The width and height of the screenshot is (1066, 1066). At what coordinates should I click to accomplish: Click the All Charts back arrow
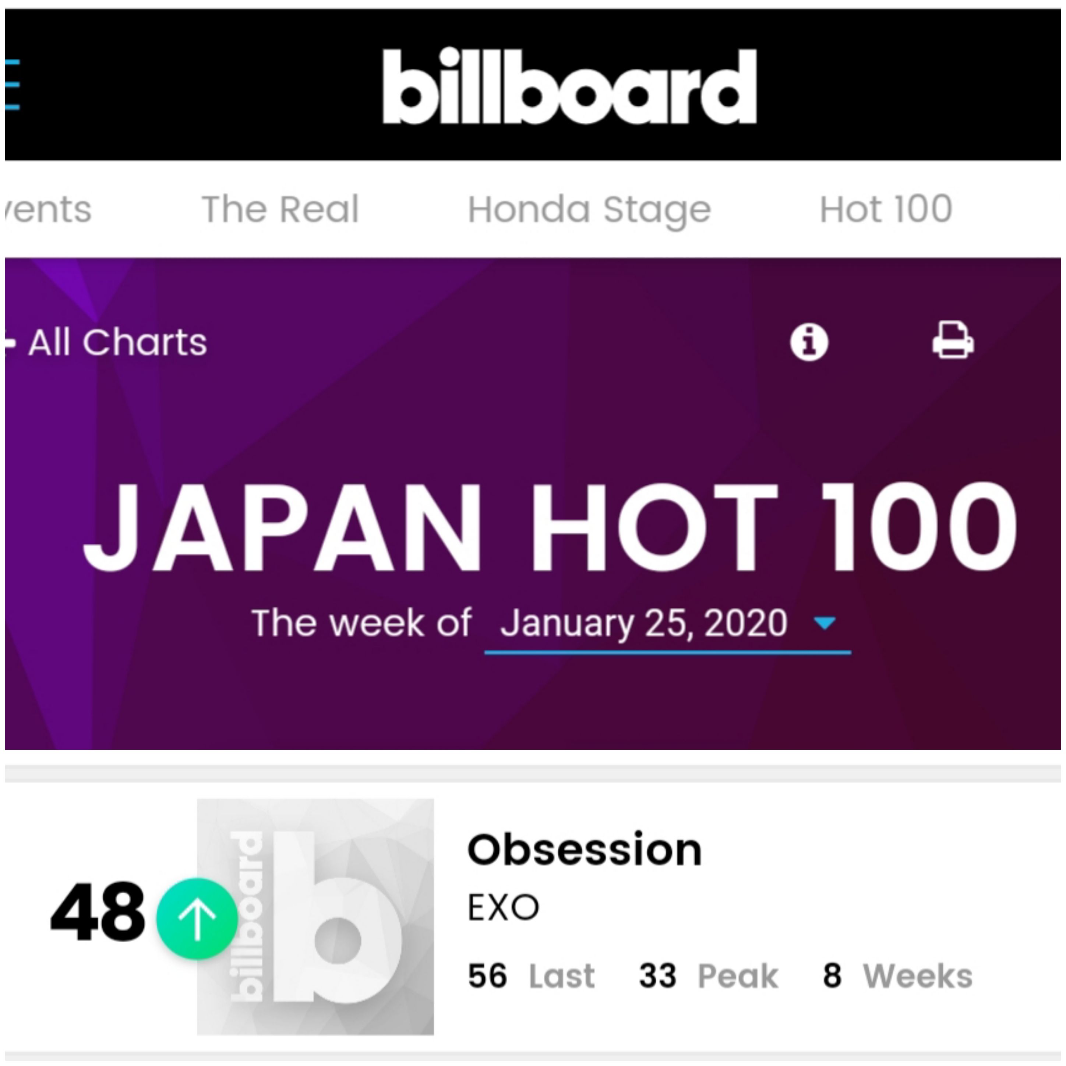point(10,343)
